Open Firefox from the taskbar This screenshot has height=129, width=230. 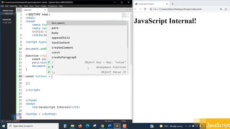[x=80, y=126]
